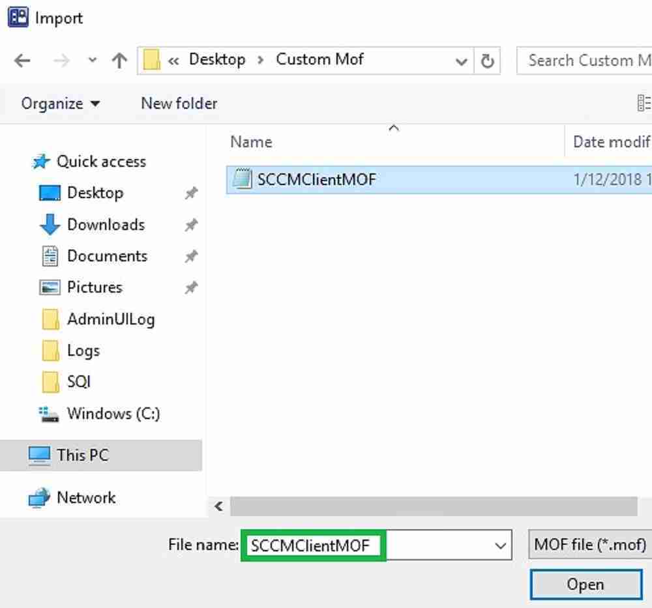Open Desktop in the navigation pane

pyautogui.click(x=95, y=193)
